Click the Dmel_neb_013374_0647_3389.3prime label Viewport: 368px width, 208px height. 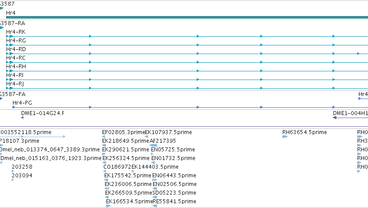pyautogui.click(x=50, y=150)
